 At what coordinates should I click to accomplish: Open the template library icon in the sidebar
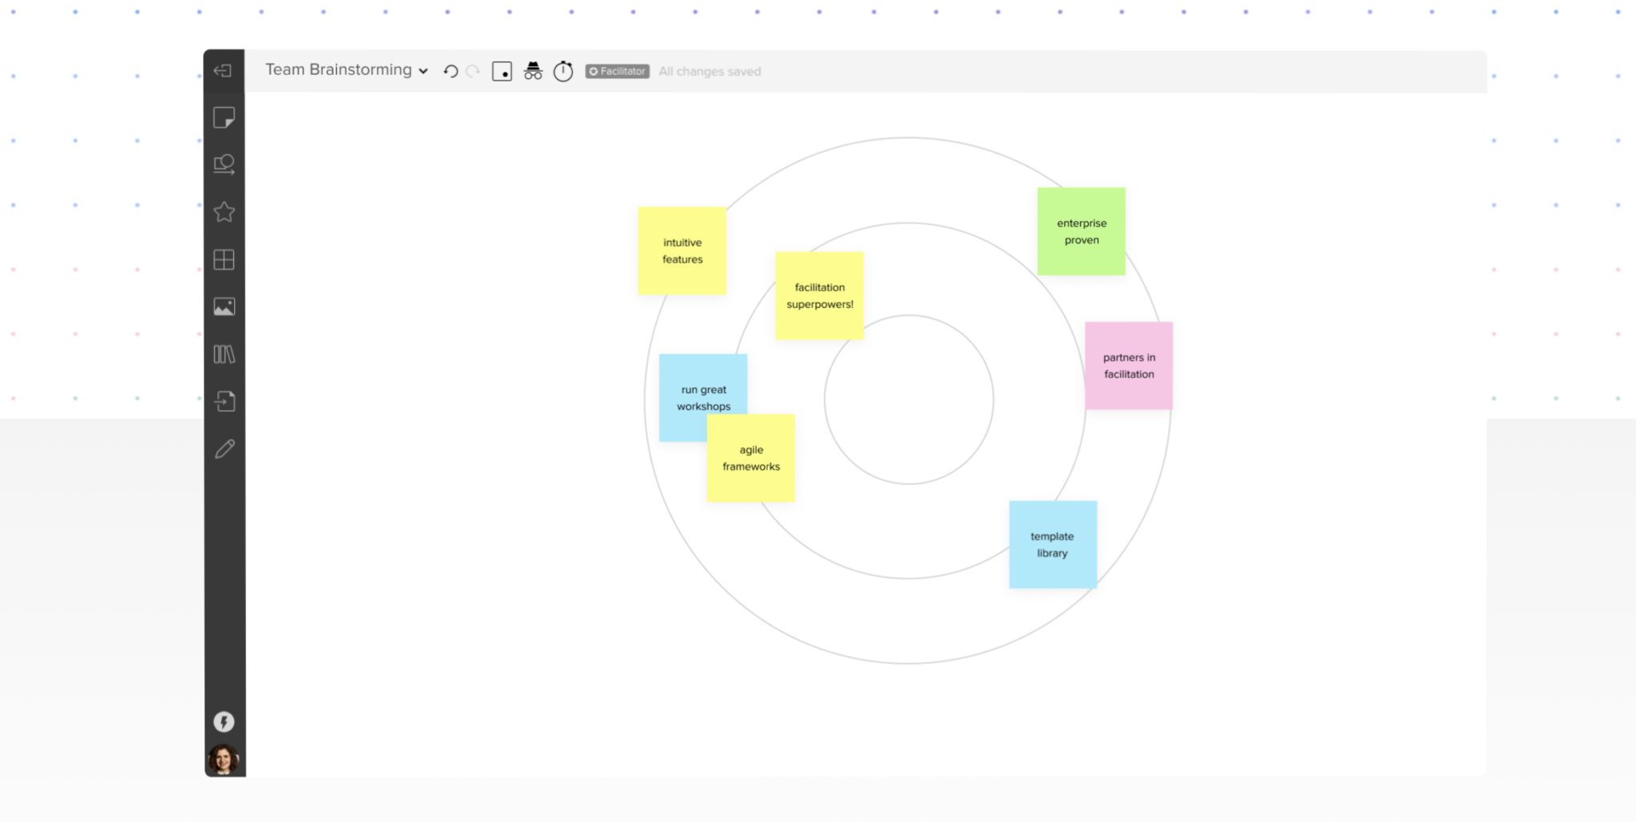(224, 354)
